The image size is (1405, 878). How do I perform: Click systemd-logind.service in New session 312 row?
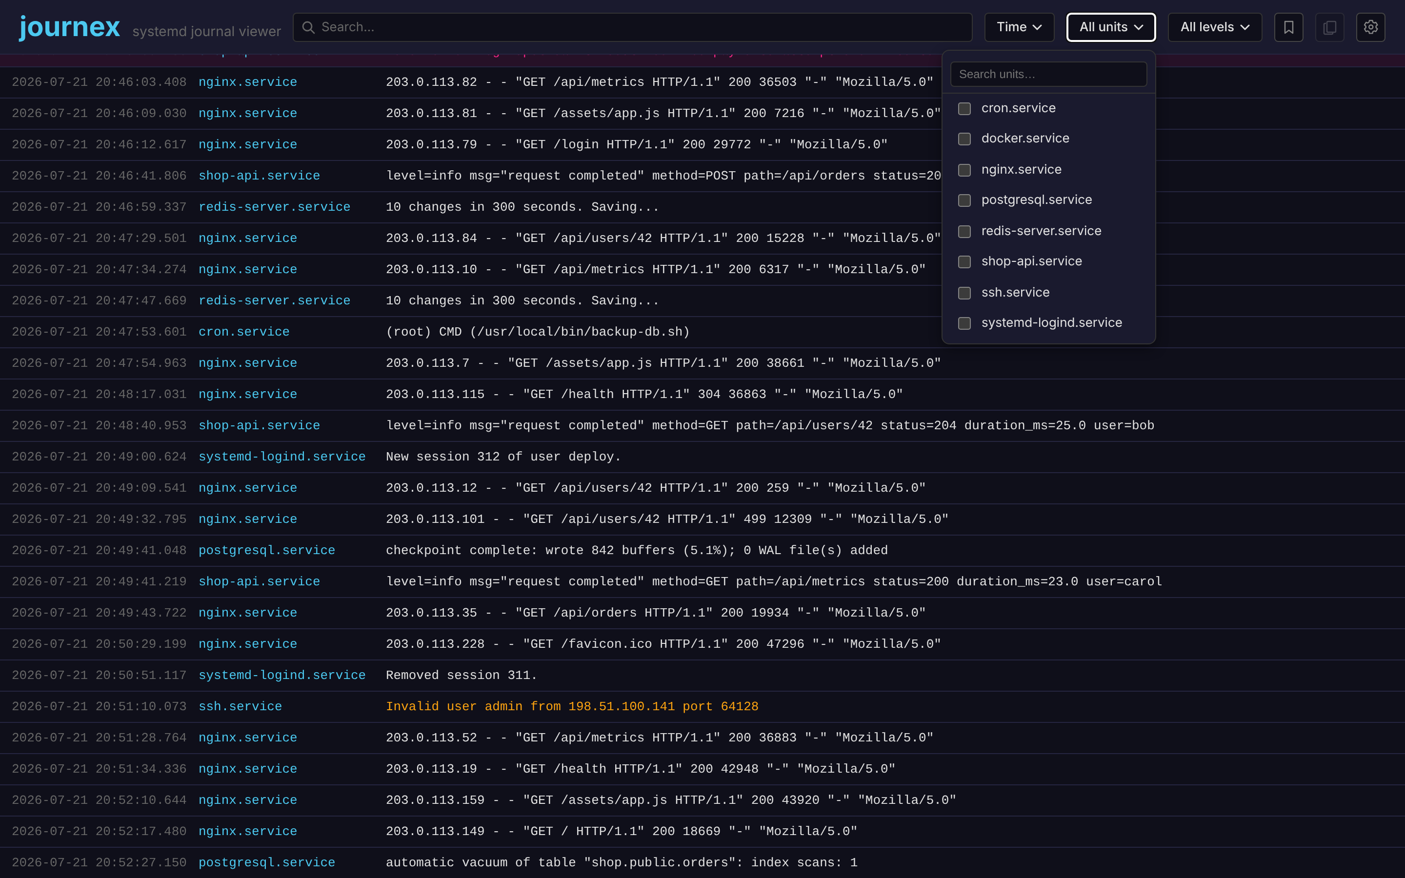[x=281, y=457]
